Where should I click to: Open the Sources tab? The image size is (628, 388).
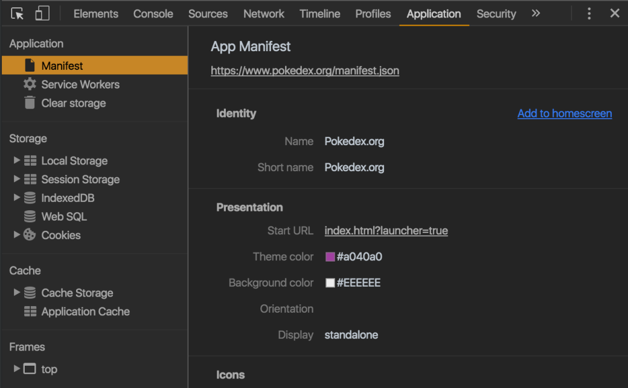[x=208, y=14]
